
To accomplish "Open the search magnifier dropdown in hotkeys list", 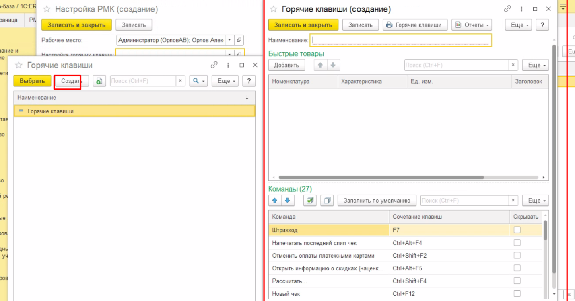I will click(199, 81).
